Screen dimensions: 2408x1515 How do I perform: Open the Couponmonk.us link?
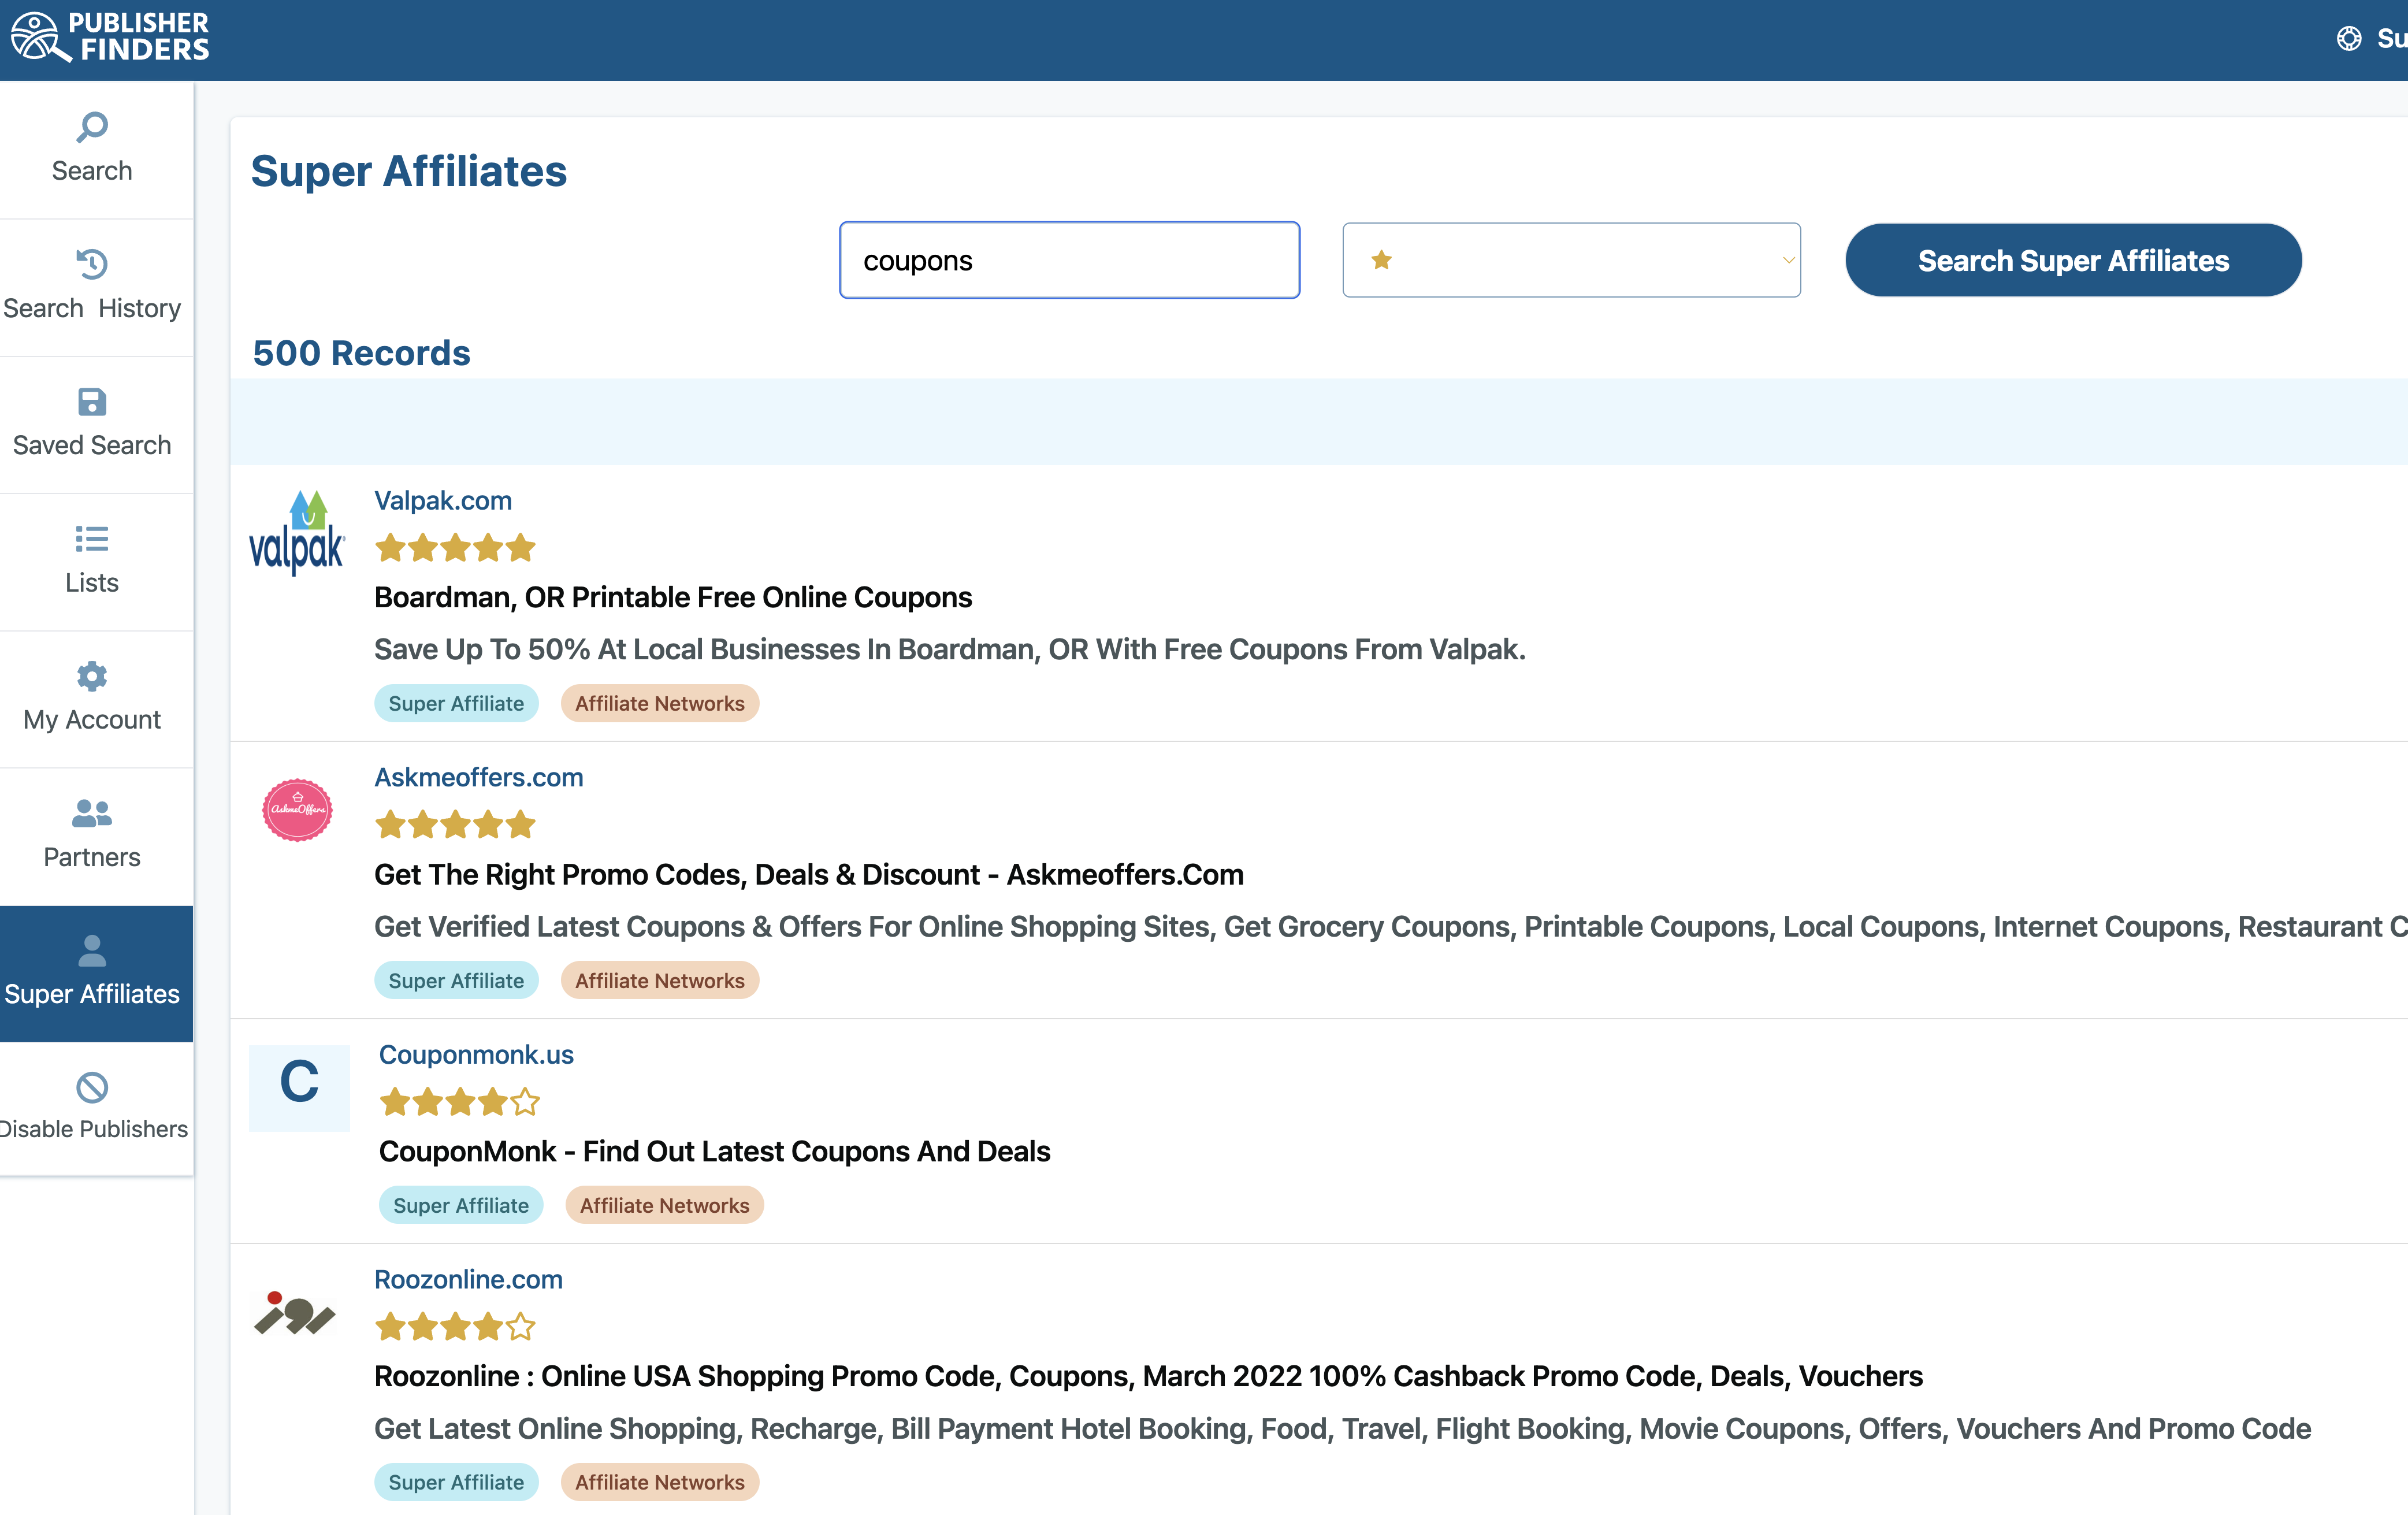(476, 1055)
